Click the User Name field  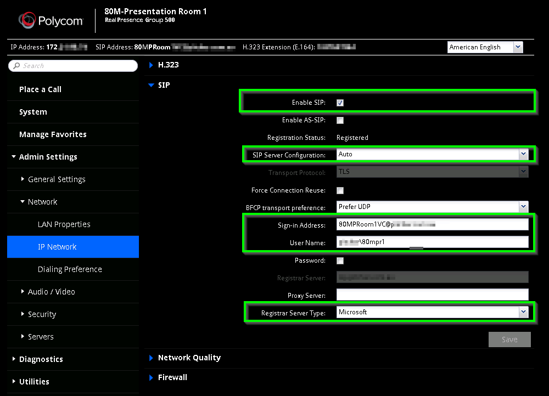433,242
